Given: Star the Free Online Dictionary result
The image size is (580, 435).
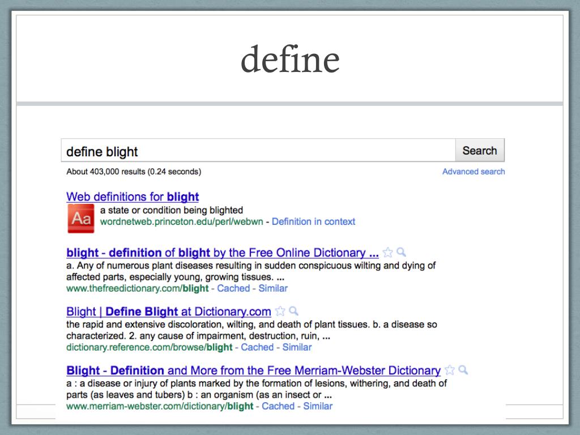Looking at the screenshot, I should 387,252.
